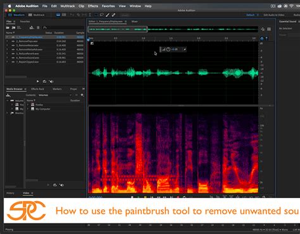
Task: Click the fade-in handle at waveform start
Action: tap(92, 44)
